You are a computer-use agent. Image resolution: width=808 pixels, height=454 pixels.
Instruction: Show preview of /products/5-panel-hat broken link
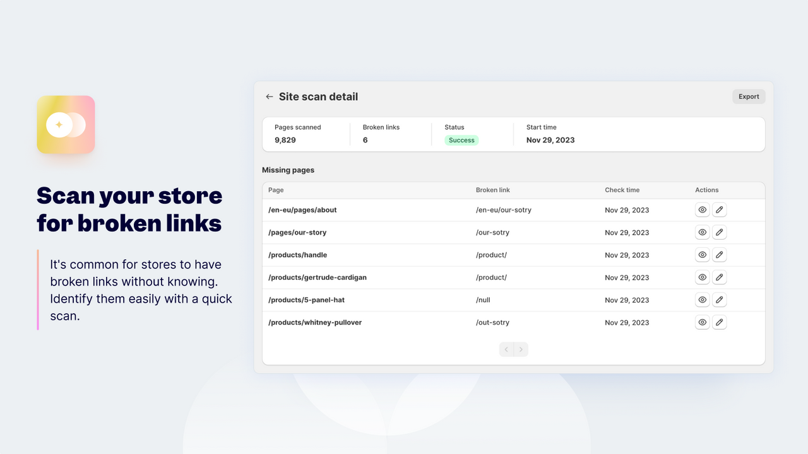coord(702,300)
